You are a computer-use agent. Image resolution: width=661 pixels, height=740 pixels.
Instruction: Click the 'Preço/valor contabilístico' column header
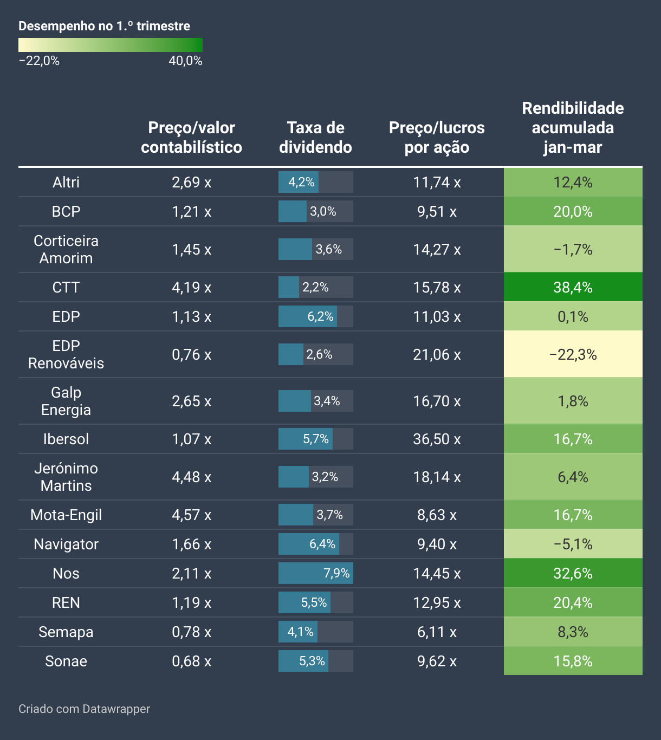[191, 138]
